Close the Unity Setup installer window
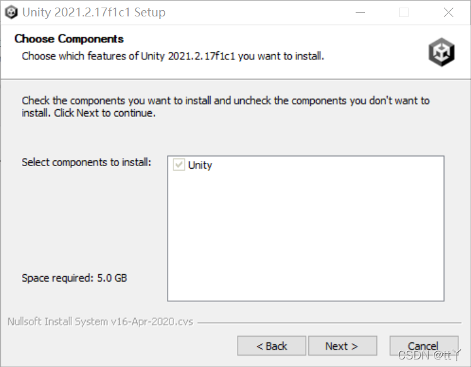 click(448, 13)
